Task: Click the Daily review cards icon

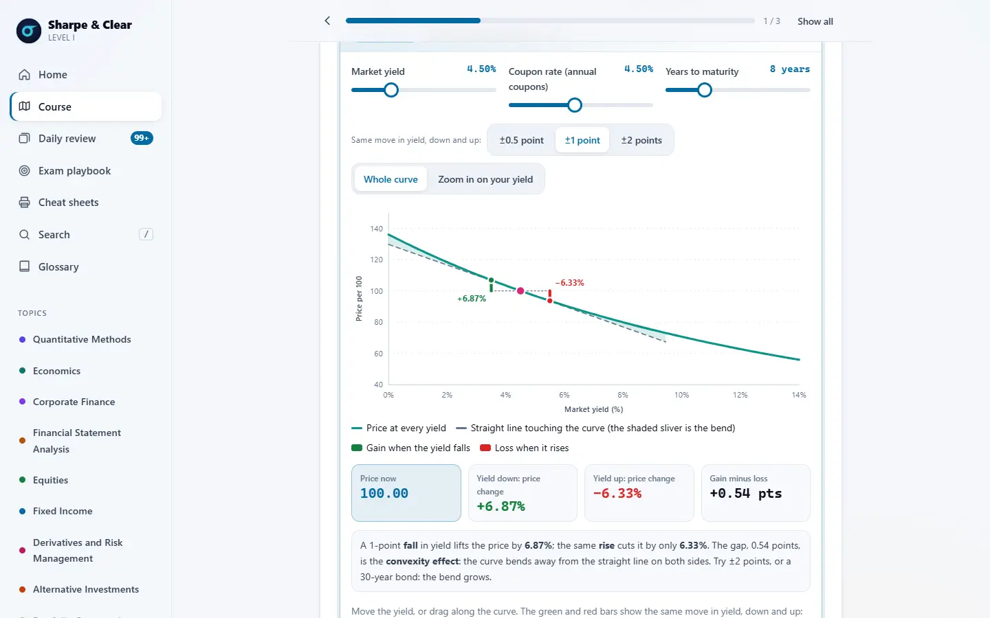Action: point(25,138)
